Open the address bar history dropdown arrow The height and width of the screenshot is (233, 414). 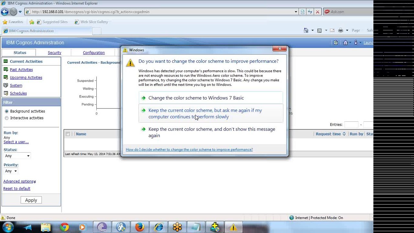296,12
